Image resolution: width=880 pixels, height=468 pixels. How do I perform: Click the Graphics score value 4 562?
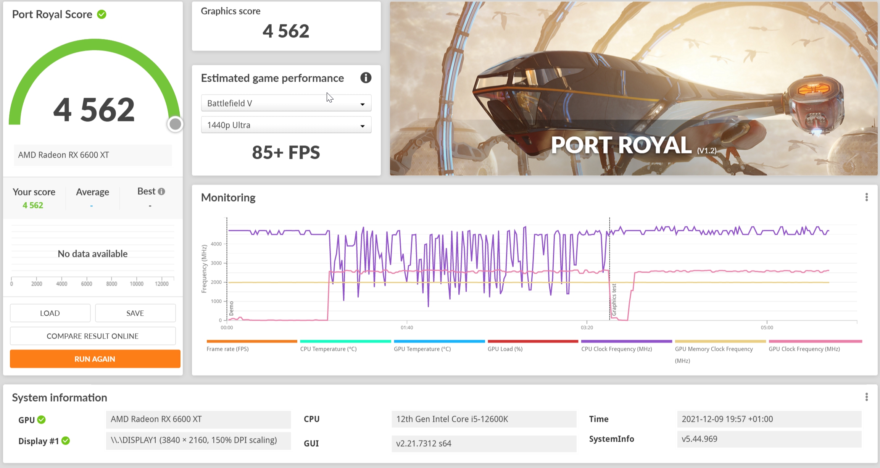tap(286, 31)
